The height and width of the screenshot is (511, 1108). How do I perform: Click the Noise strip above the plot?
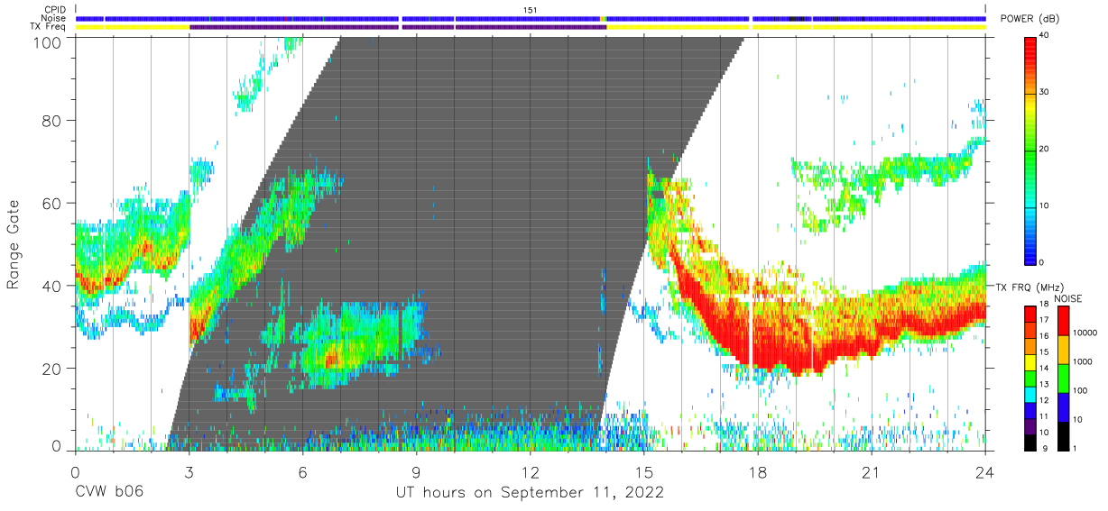(x=531, y=18)
